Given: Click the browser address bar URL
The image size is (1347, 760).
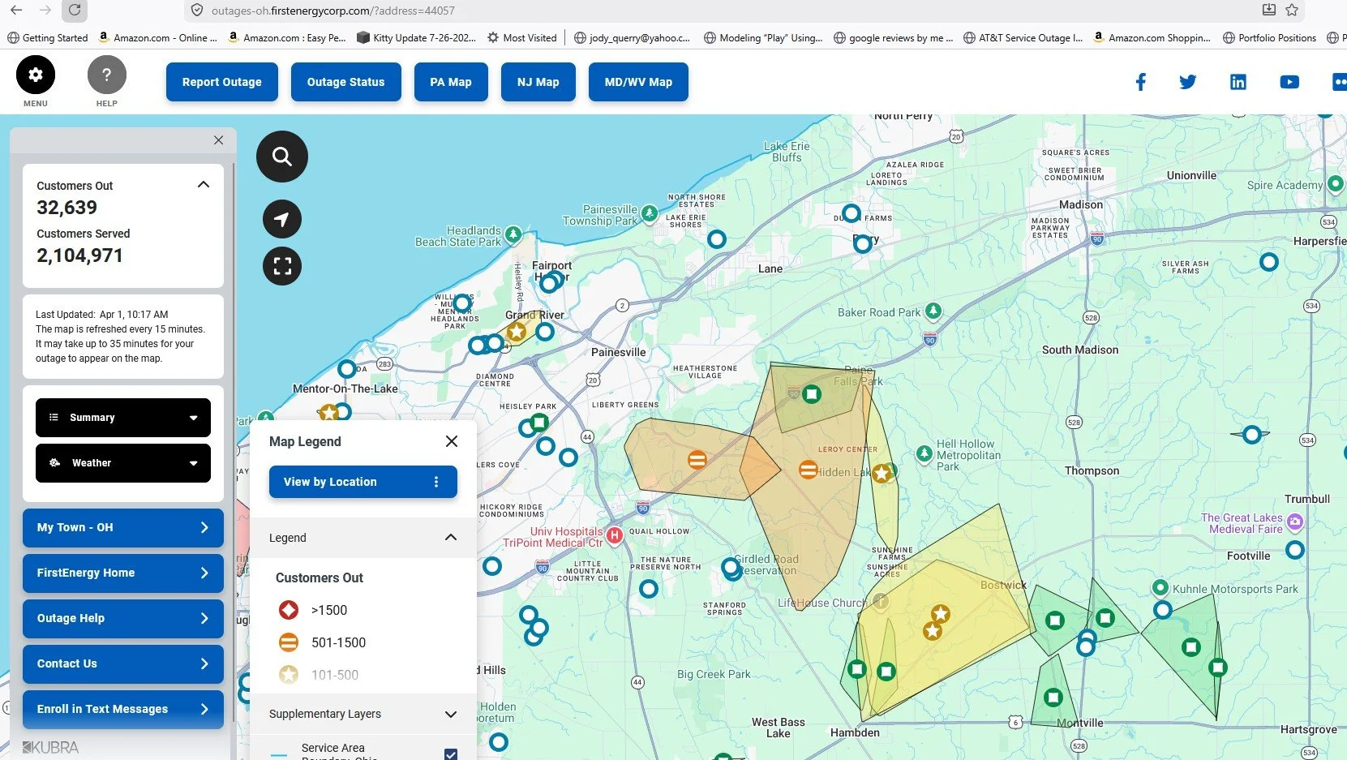Looking at the screenshot, I should click(x=333, y=11).
